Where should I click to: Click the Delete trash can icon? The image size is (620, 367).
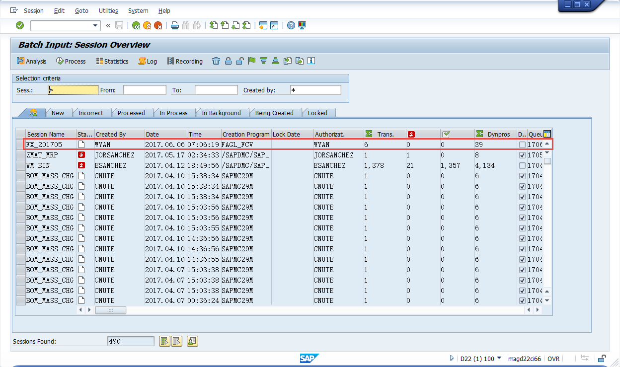tap(216, 61)
